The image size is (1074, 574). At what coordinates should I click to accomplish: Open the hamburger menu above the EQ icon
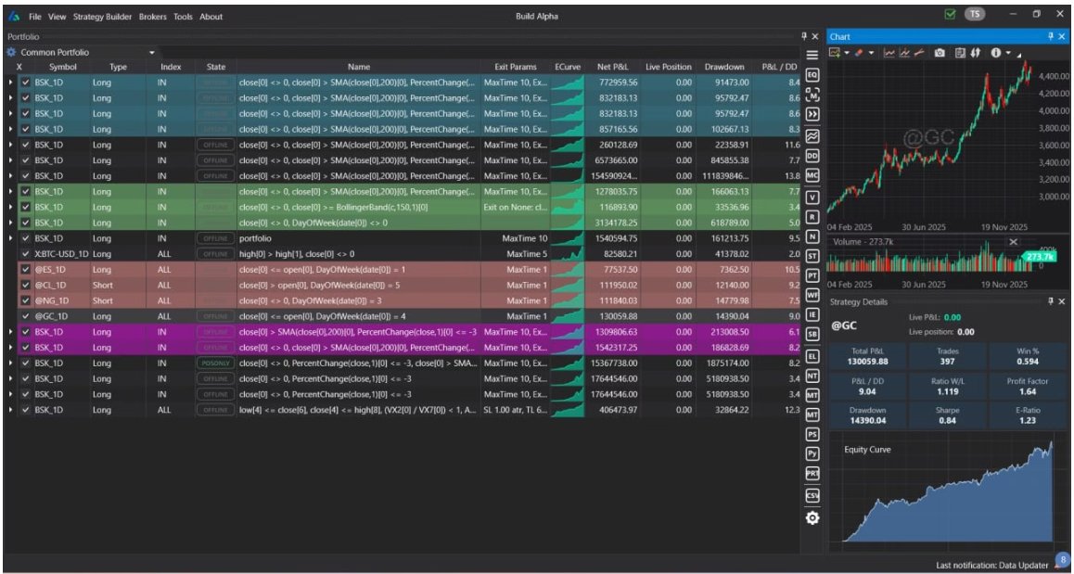pyautogui.click(x=812, y=55)
